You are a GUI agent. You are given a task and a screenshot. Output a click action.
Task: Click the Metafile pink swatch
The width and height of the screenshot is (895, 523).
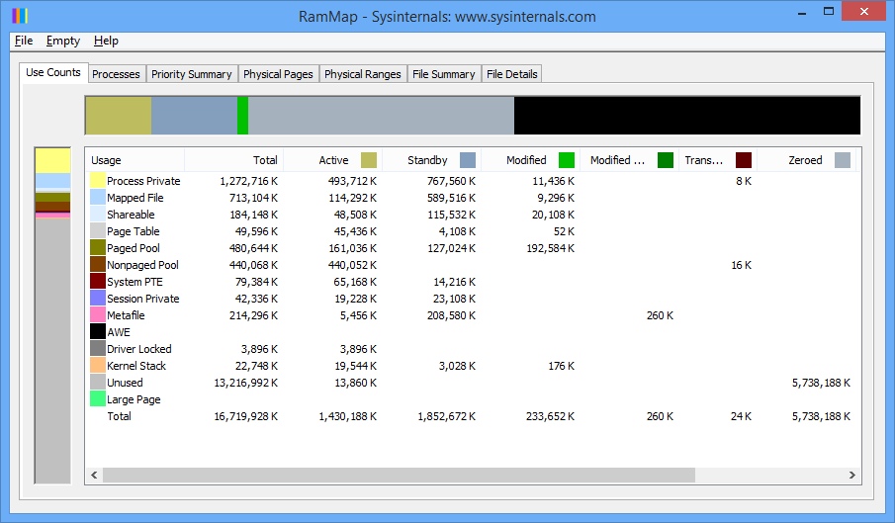coord(98,315)
